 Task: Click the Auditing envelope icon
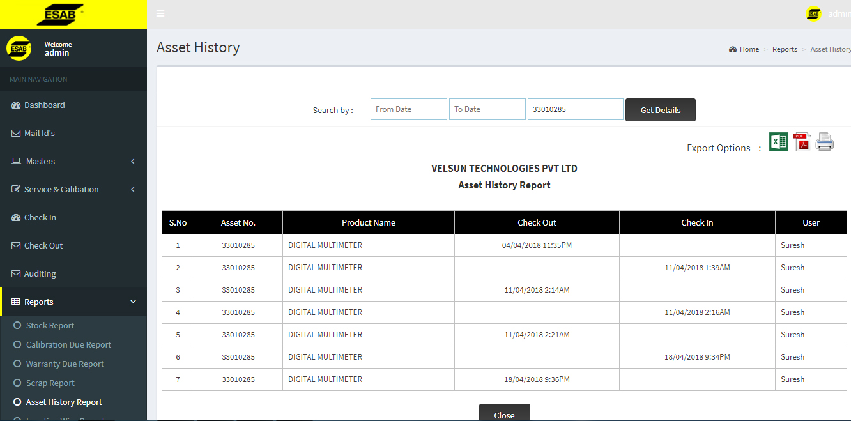(x=16, y=274)
